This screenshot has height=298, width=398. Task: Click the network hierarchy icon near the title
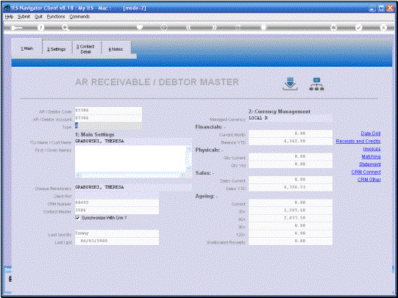coord(316,84)
